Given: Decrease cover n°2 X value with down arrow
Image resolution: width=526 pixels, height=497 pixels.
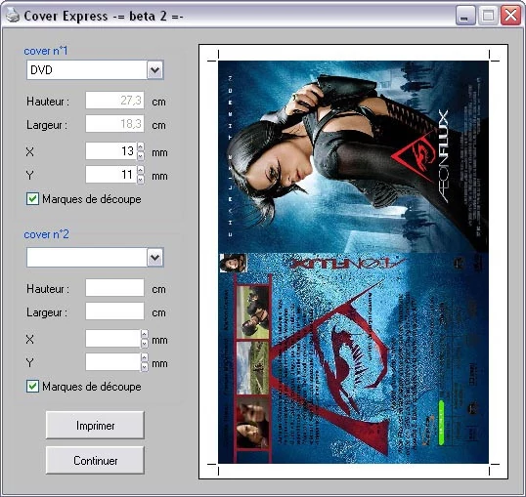Looking at the screenshot, I should 145,343.
